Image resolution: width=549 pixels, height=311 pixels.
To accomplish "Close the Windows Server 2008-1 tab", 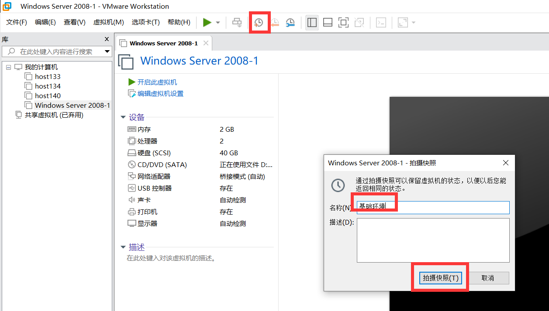I will [x=205, y=43].
